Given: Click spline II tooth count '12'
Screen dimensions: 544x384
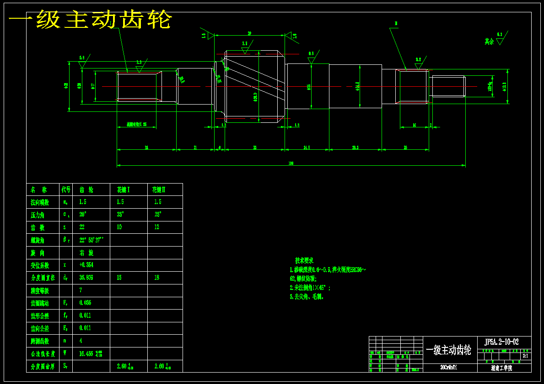Looking at the screenshot, I should [x=157, y=227].
